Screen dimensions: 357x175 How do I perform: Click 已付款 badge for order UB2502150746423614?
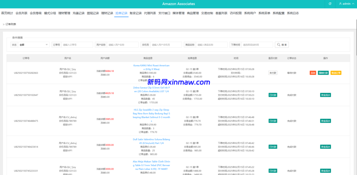pyautogui.click(x=273, y=147)
